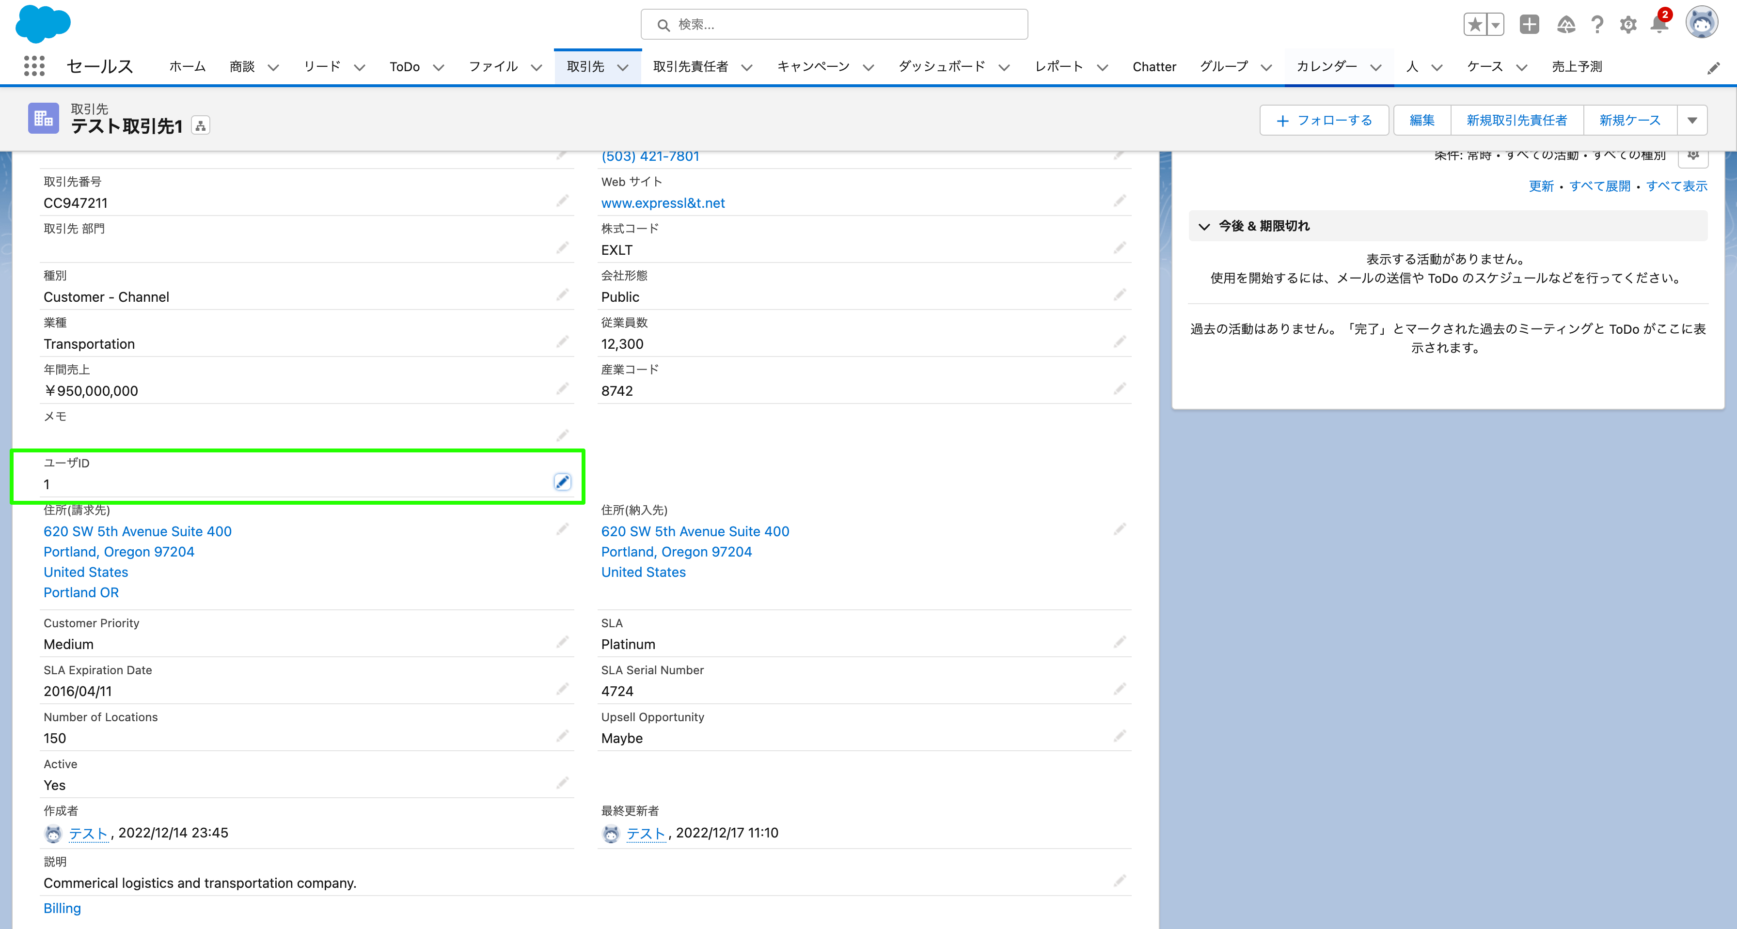This screenshot has width=1737, height=929.
Task: Open creator profile link テスト
Action: [88, 833]
